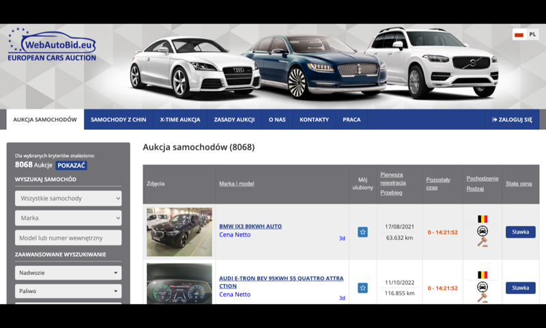Click 3d label in Audi E-Tron row
The width and height of the screenshot is (546, 328).
[x=342, y=298]
